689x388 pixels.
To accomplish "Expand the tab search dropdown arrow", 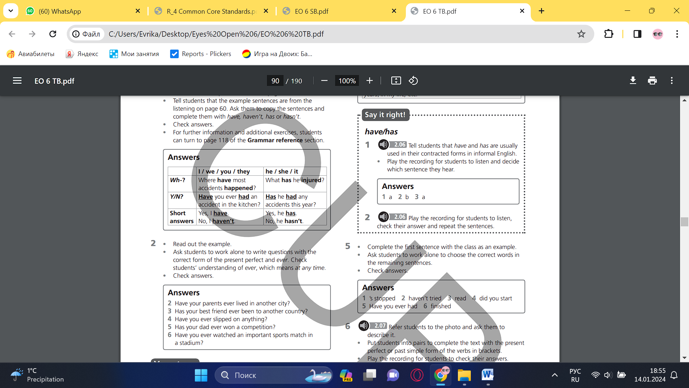I will tap(11, 11).
